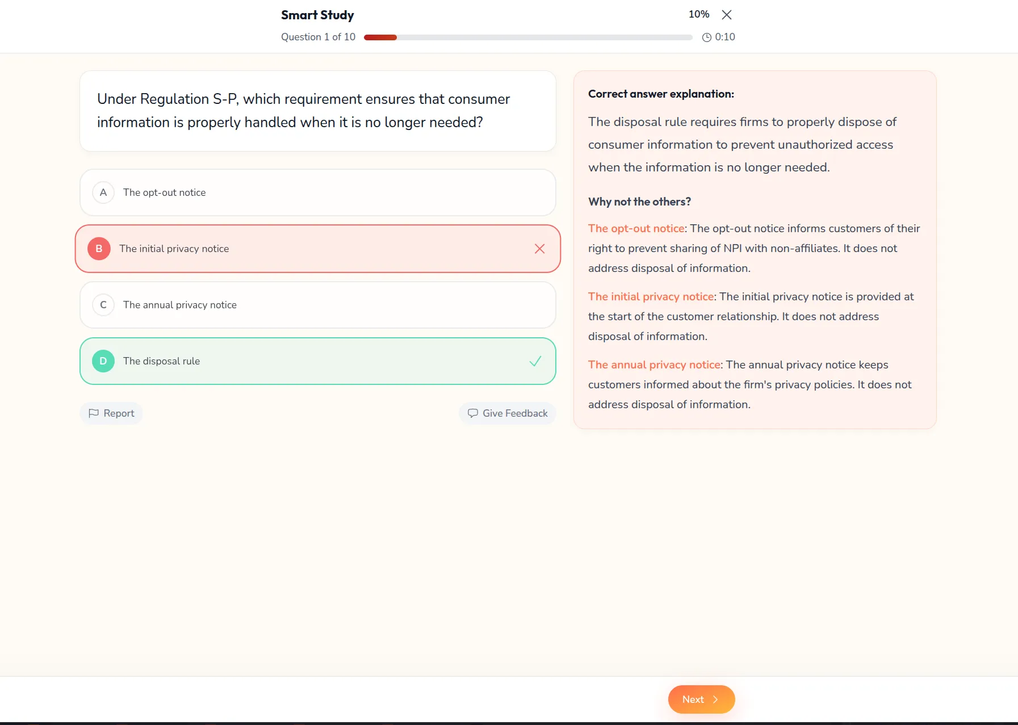Click the orange "The opt-out notice" explanation heading

click(636, 228)
